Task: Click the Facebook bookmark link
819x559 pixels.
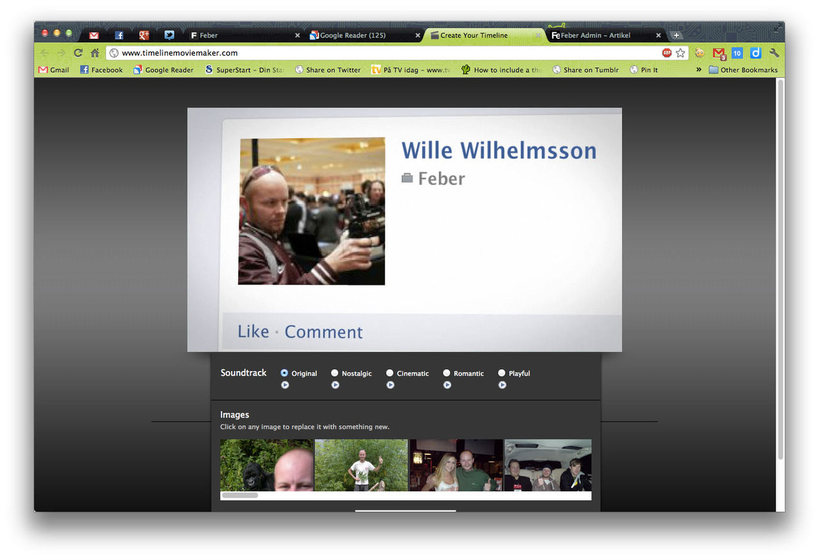Action: tap(101, 70)
